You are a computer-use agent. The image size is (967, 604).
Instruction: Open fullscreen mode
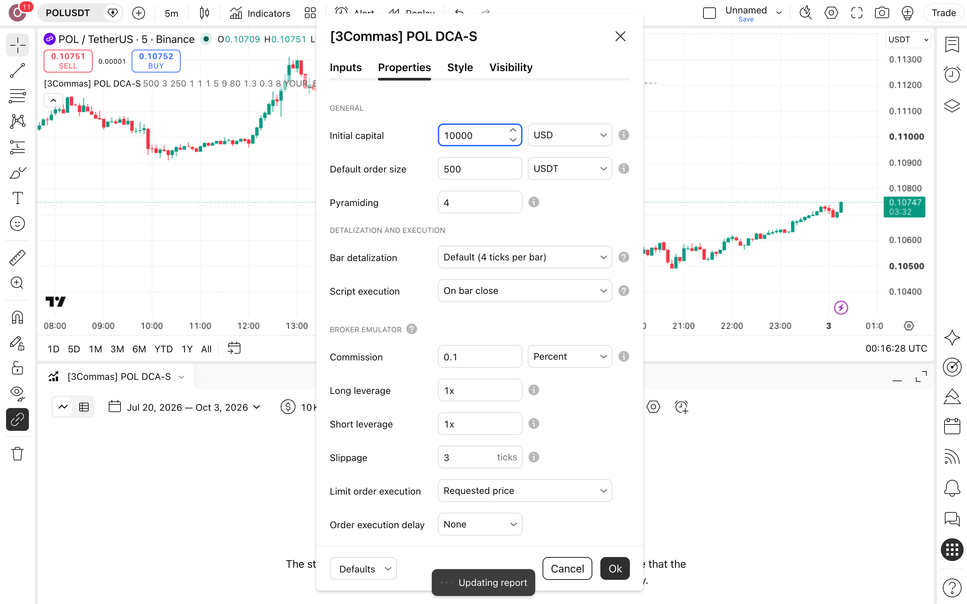(857, 13)
